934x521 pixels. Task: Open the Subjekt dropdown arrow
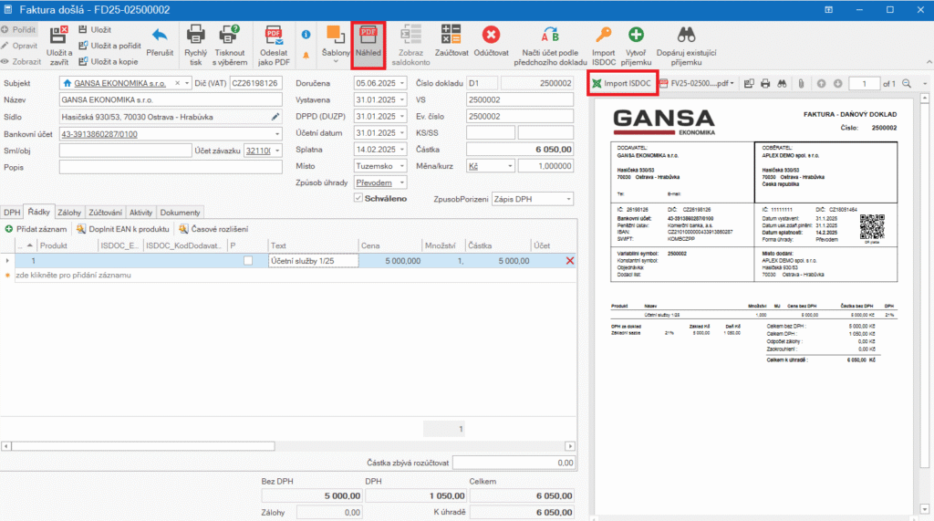pyautogui.click(x=186, y=83)
